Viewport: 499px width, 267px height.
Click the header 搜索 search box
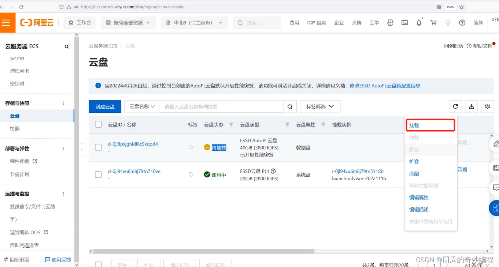(257, 23)
